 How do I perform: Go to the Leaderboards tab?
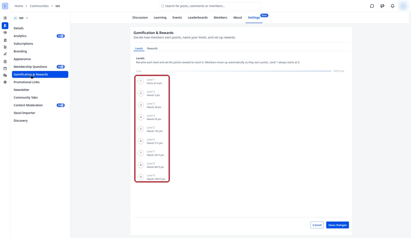pyautogui.click(x=198, y=18)
